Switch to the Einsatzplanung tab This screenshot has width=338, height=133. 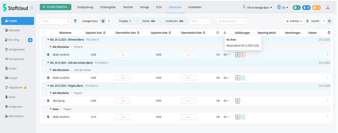[85, 7]
